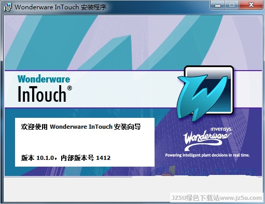
Task: Click the disabled maximize button
Action: pyautogui.click(x=232, y=5)
